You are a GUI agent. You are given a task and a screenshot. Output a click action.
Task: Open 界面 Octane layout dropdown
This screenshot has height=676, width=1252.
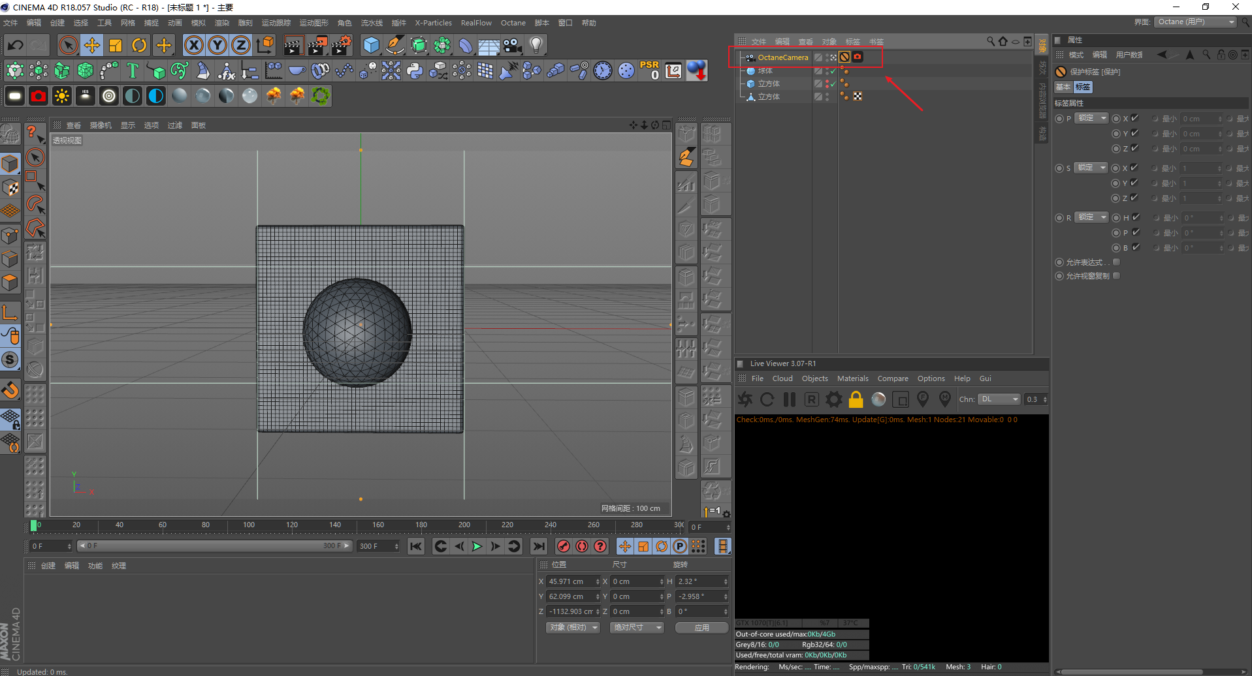pyautogui.click(x=1196, y=22)
